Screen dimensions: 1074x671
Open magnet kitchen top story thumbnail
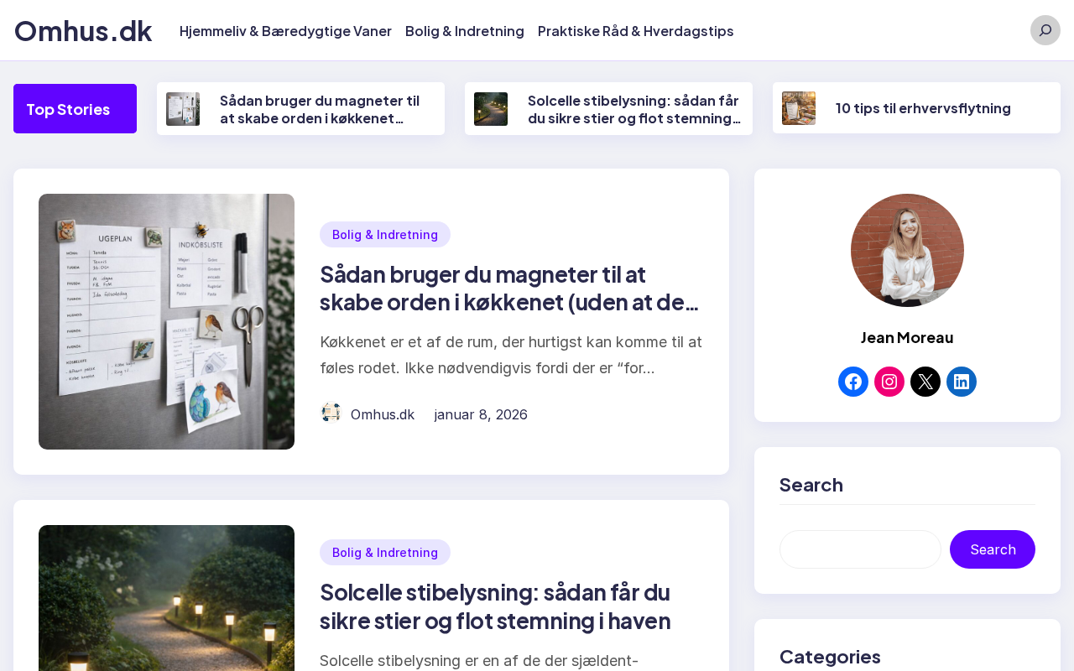click(183, 109)
